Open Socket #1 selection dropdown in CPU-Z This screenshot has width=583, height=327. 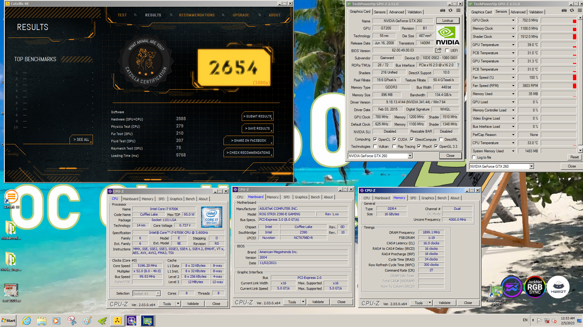(158, 293)
